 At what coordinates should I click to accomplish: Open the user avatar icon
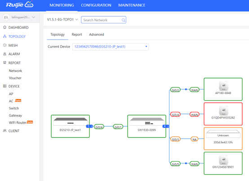[6, 17]
